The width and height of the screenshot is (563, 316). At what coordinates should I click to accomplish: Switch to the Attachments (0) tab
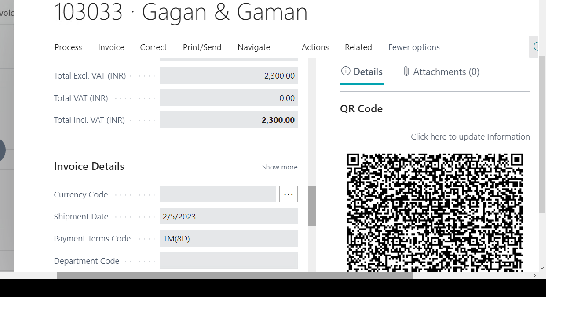coord(441,72)
